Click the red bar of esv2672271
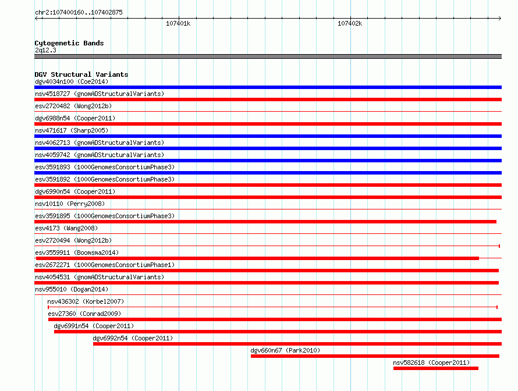 [x=267, y=271]
